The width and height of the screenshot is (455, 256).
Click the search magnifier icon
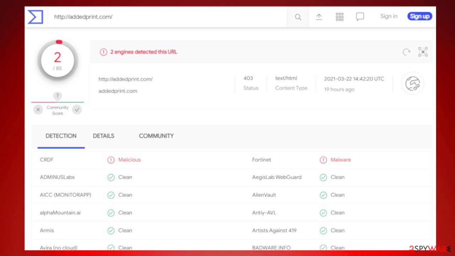coord(298,17)
